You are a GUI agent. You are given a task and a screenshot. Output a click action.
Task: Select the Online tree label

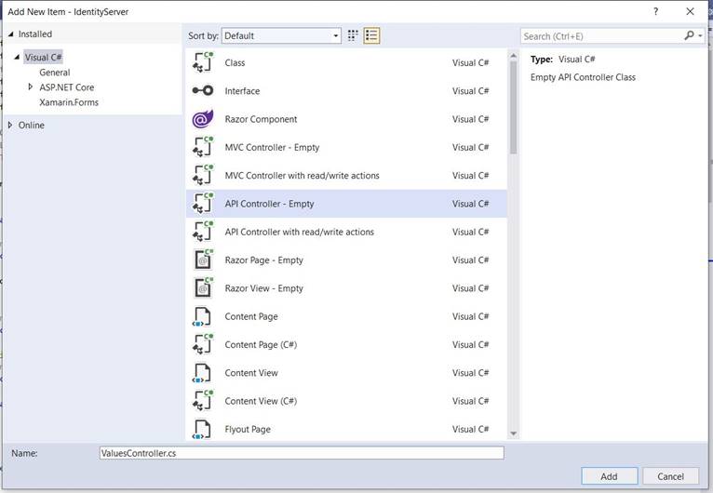[32, 125]
